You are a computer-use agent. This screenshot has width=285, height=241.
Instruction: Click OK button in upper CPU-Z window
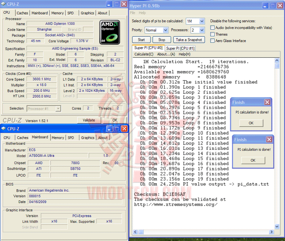click(x=115, y=120)
